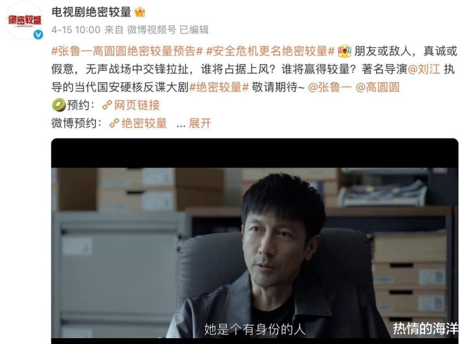Click the 4-15 10:00 post timestamp
Screen dimensions: 466x344
(76, 30)
